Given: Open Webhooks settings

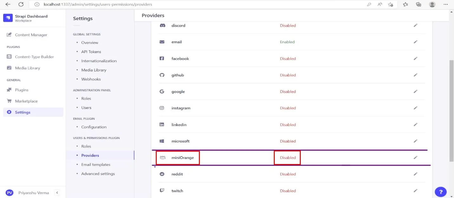Looking at the screenshot, I should 91,79.
